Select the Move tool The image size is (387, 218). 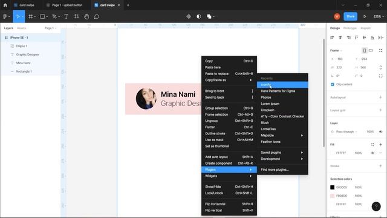click(18, 16)
